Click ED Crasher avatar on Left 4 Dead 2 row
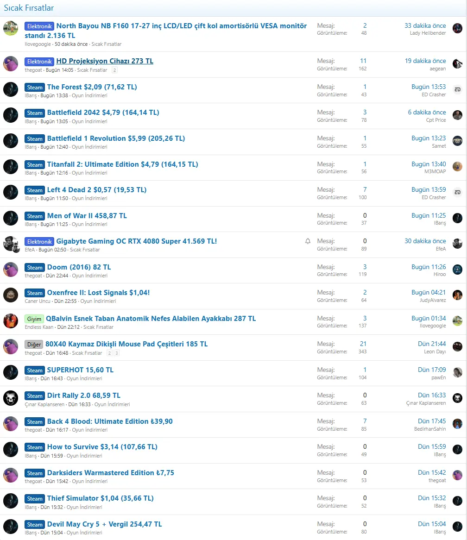This screenshot has width=467, height=540. point(457,192)
